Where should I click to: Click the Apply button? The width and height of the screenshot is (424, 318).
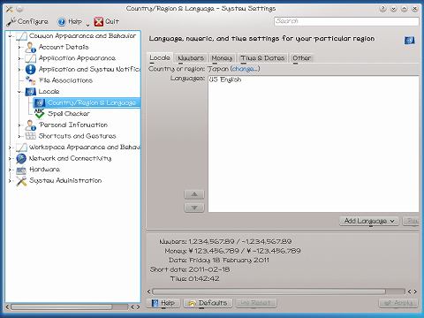coord(398,303)
